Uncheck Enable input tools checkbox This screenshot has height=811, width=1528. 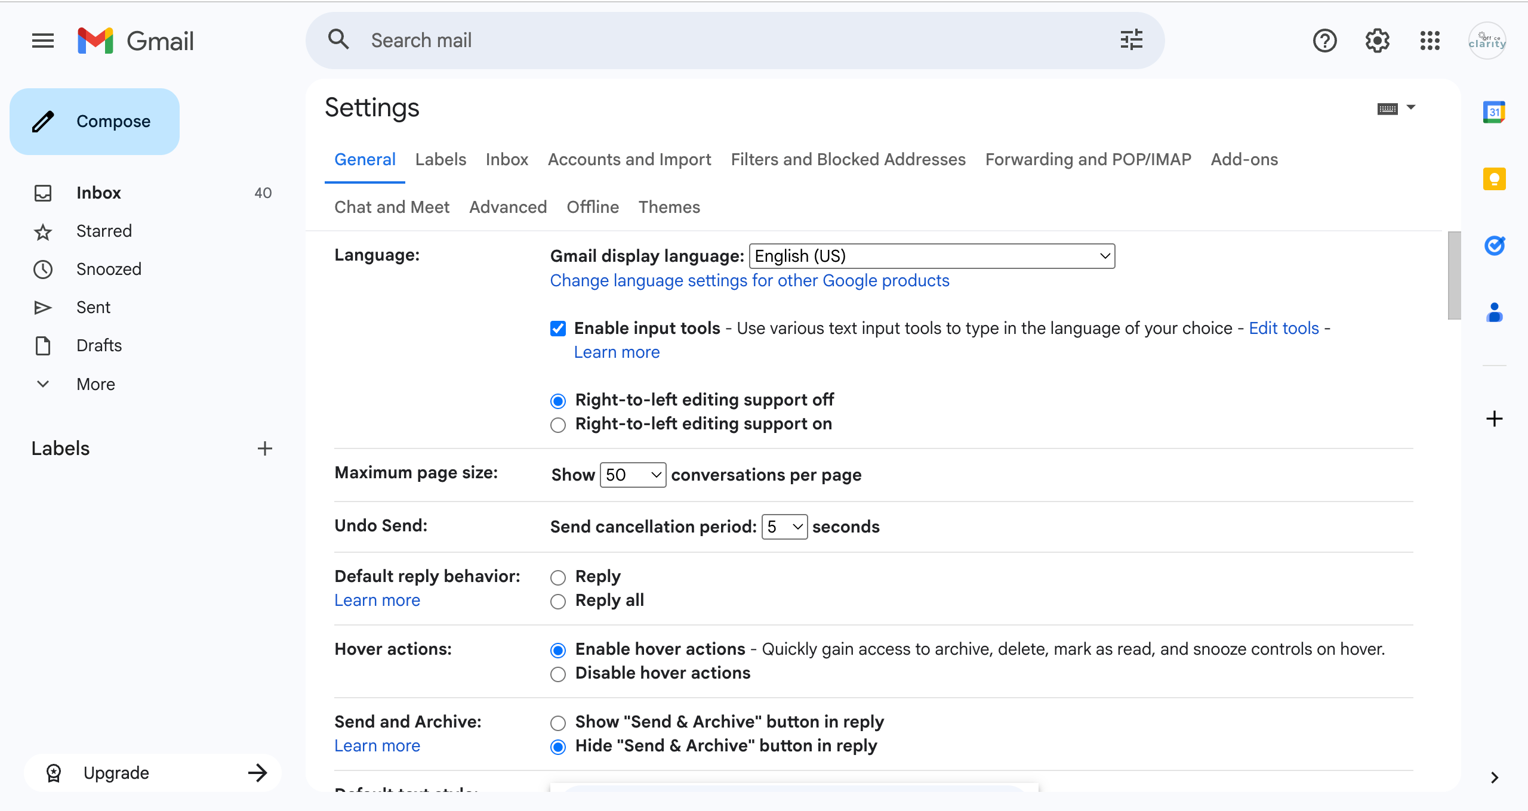tap(558, 329)
